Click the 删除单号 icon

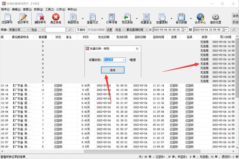(40, 18)
